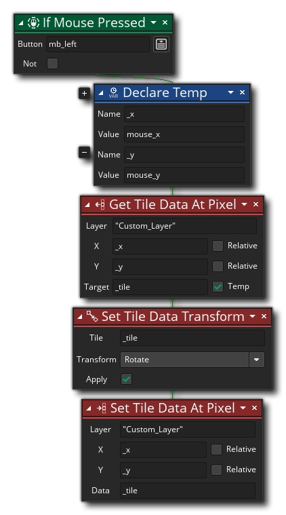Close the Set Tile Data At Pixel node
Screen dimensions: 286x515
(254, 408)
